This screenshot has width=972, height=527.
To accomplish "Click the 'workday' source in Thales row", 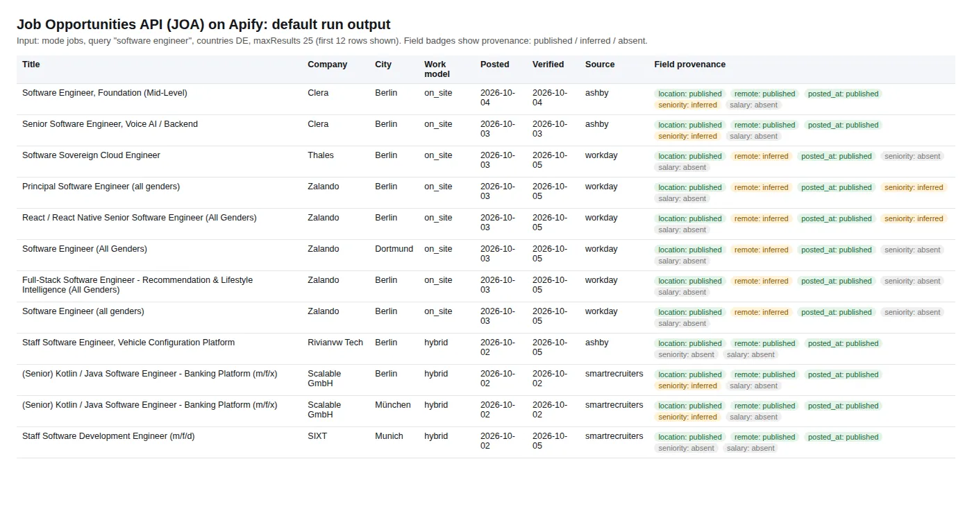I will (x=601, y=155).
